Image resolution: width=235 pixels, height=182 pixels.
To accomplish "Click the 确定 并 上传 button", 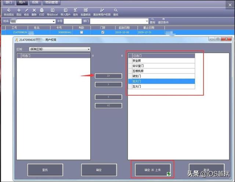I will point(153,170).
